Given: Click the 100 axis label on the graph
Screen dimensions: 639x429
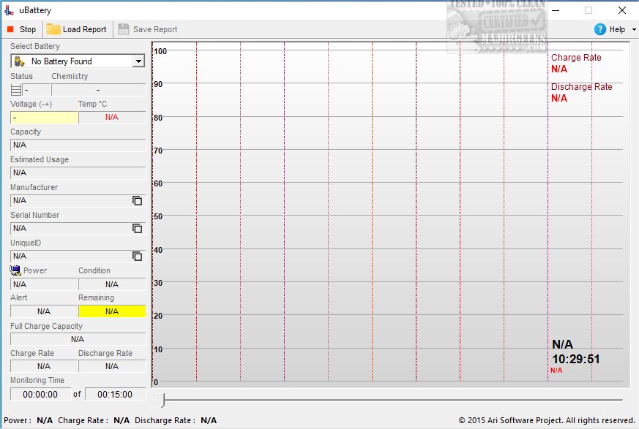Looking at the screenshot, I should pyautogui.click(x=160, y=51).
